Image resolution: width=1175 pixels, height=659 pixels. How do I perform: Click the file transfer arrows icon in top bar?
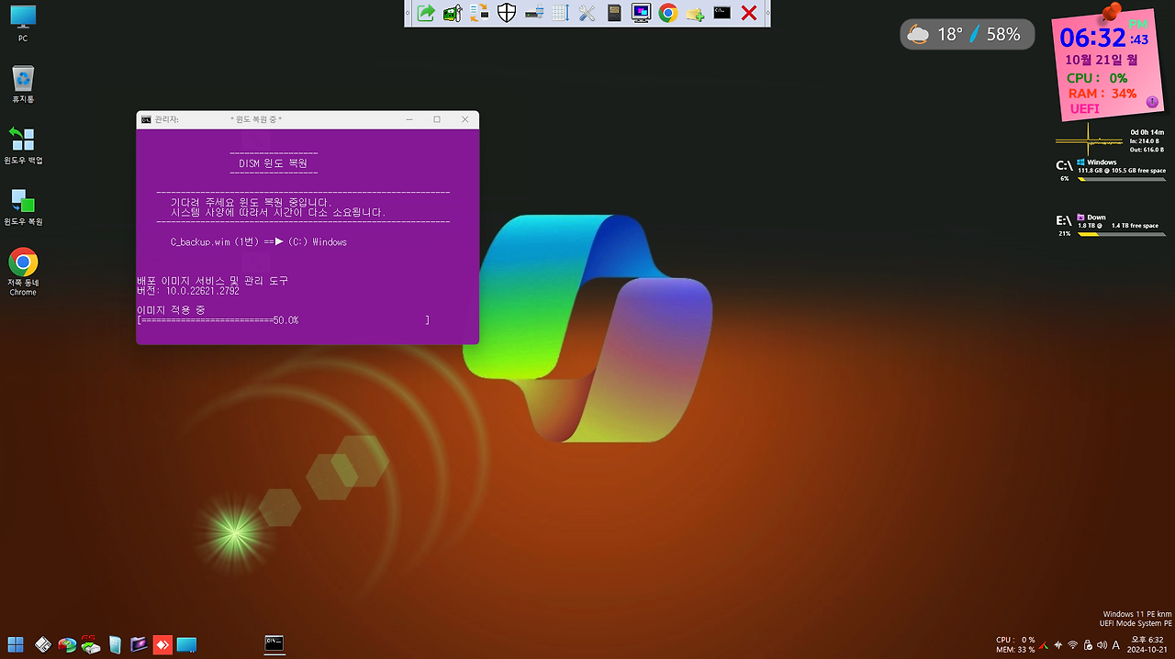479,13
